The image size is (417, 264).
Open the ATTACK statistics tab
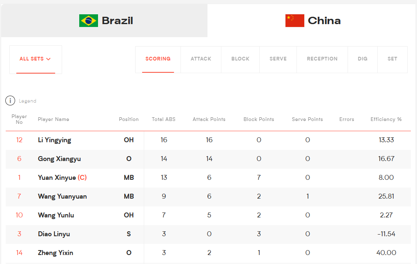(201, 59)
